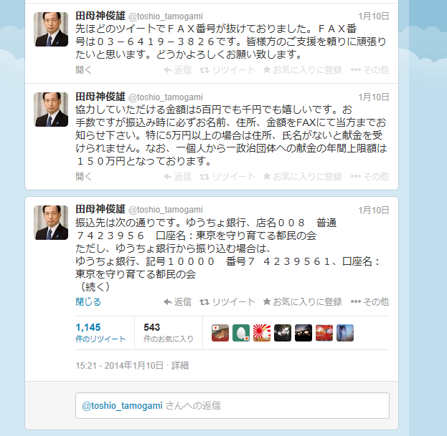
Task: Open @toshio_tamogami handle on first tweet
Action: coord(166,16)
